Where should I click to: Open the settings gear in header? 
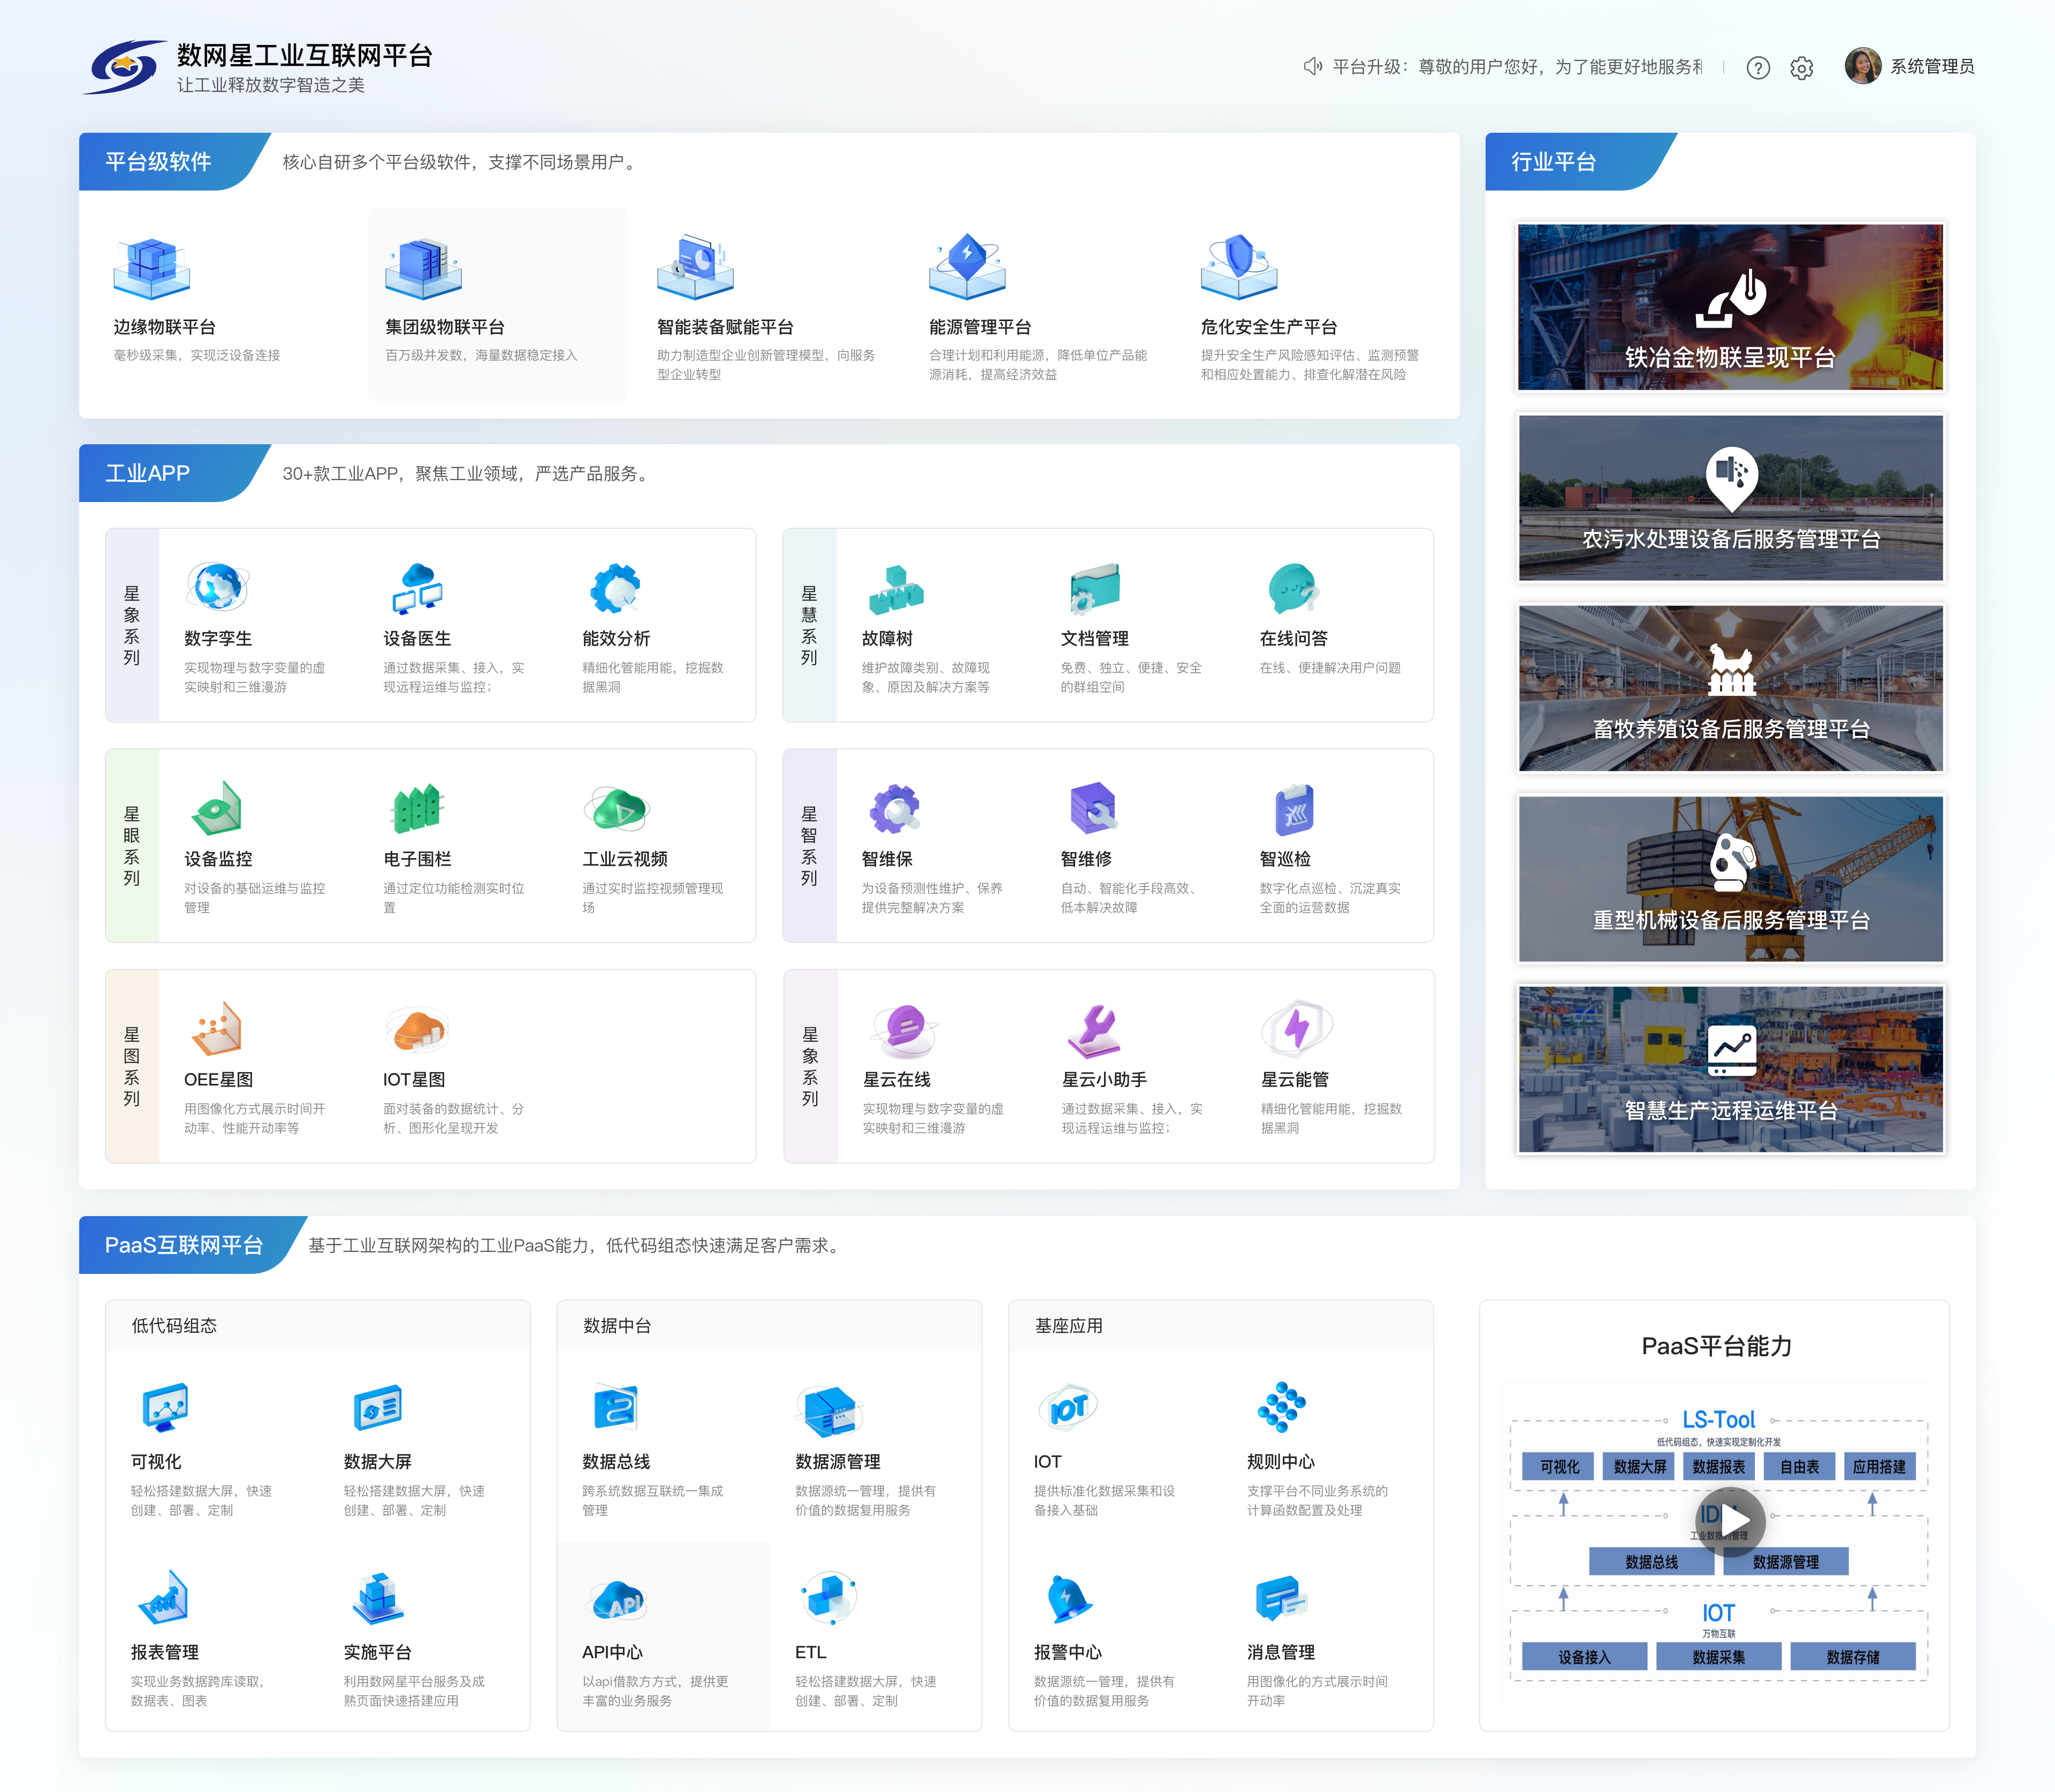click(x=1801, y=67)
